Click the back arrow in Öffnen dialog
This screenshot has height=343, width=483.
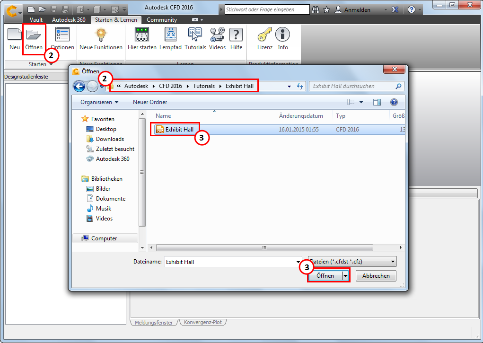[x=79, y=86]
